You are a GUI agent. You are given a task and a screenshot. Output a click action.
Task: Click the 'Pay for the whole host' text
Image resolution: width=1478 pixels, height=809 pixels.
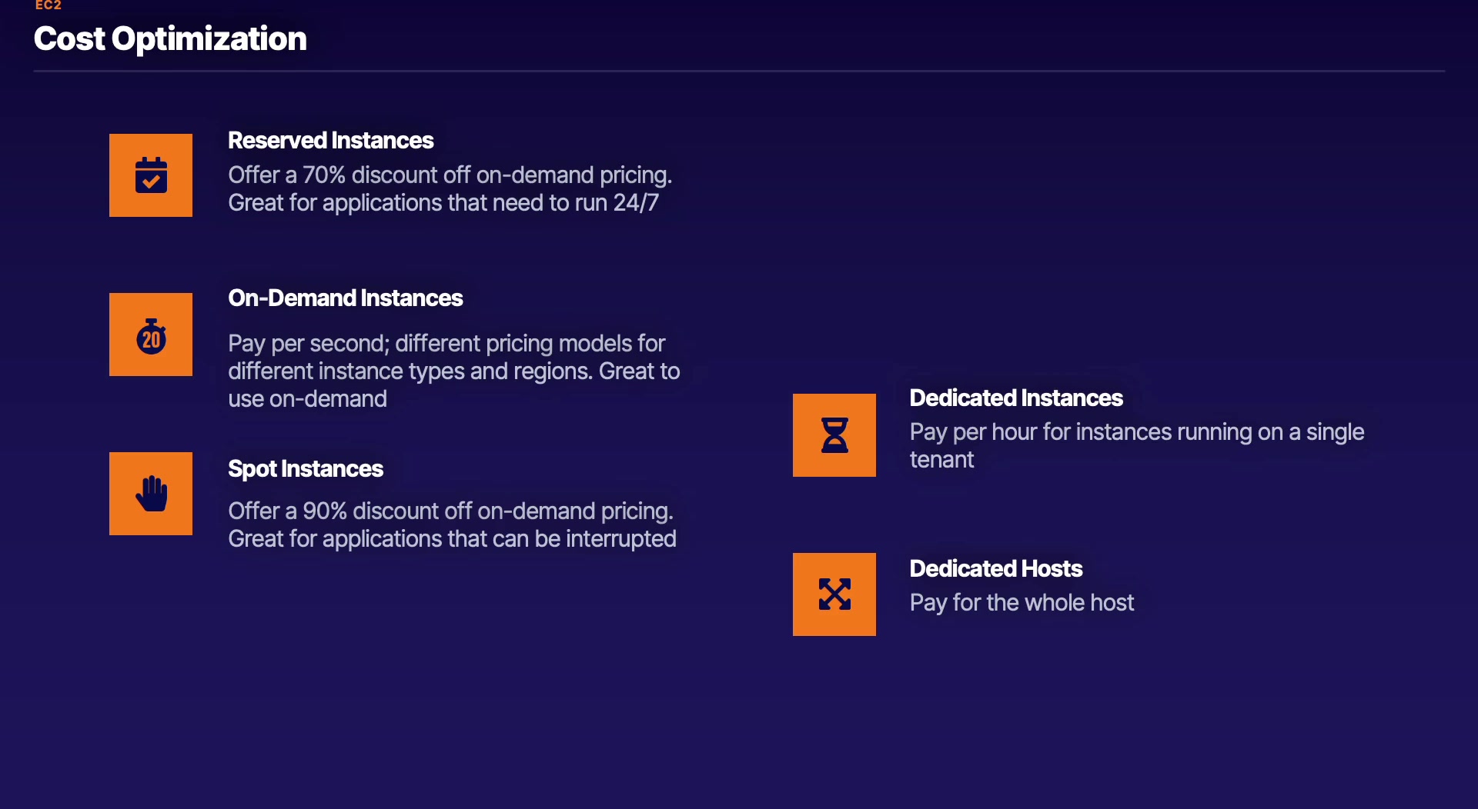pyautogui.click(x=1022, y=603)
